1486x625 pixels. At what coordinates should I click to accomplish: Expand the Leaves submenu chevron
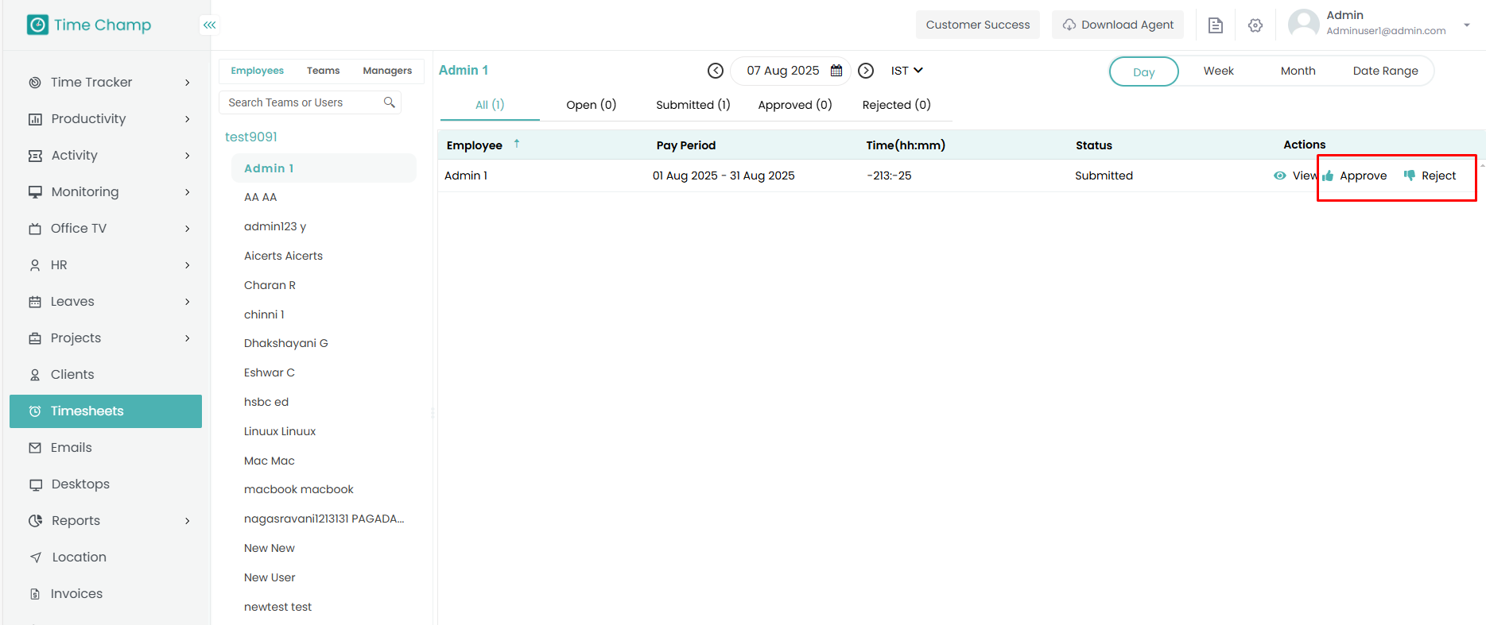click(x=188, y=302)
